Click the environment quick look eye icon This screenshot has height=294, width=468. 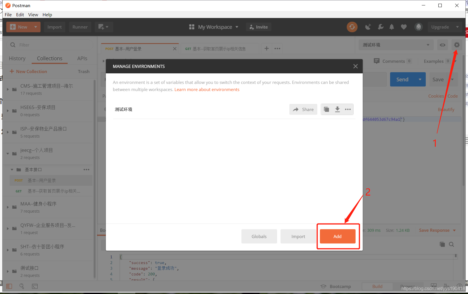coord(443,45)
